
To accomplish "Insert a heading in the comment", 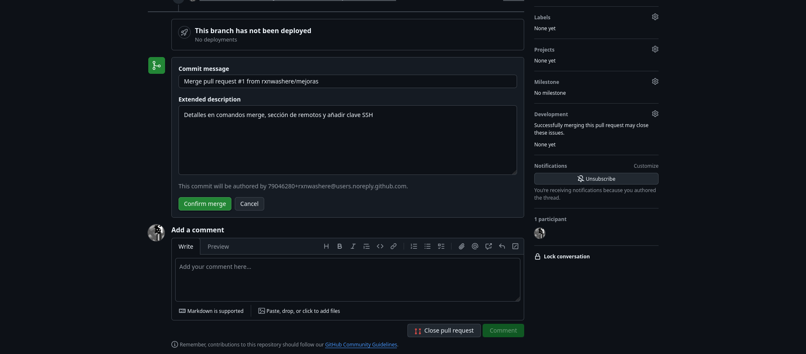I will [326, 247].
